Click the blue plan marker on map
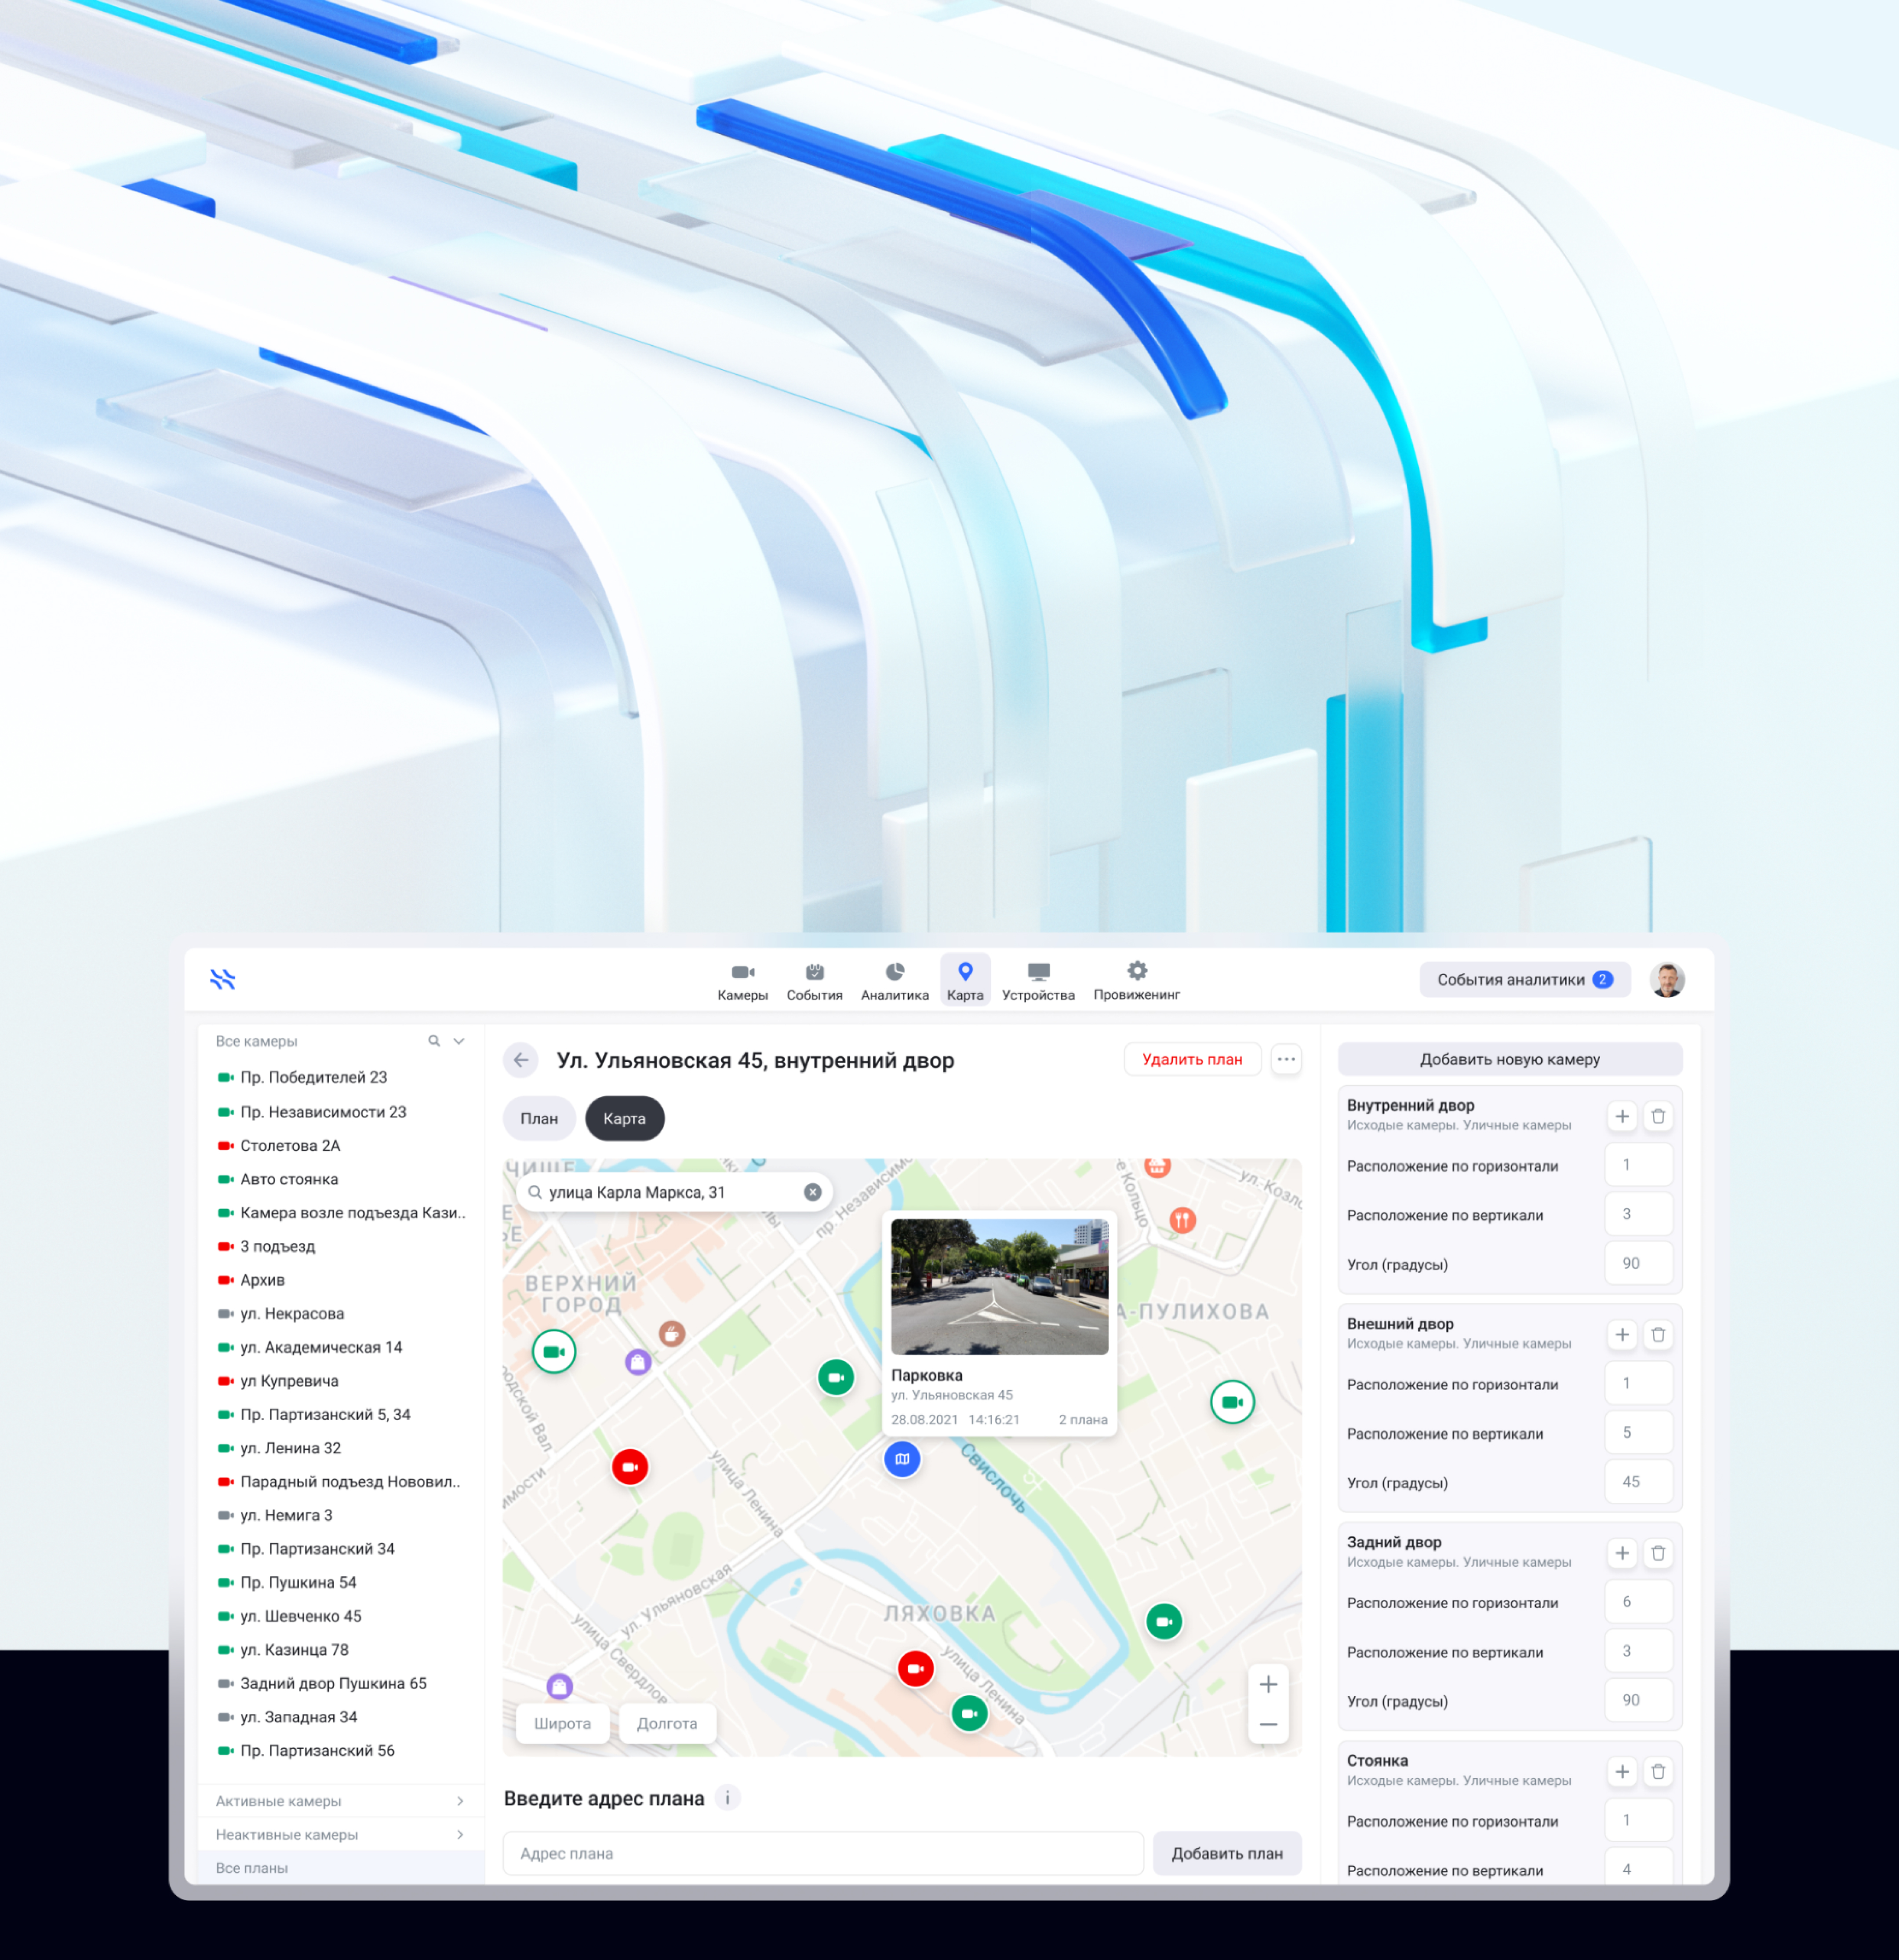Viewport: 1899px width, 1960px height. (x=902, y=1459)
